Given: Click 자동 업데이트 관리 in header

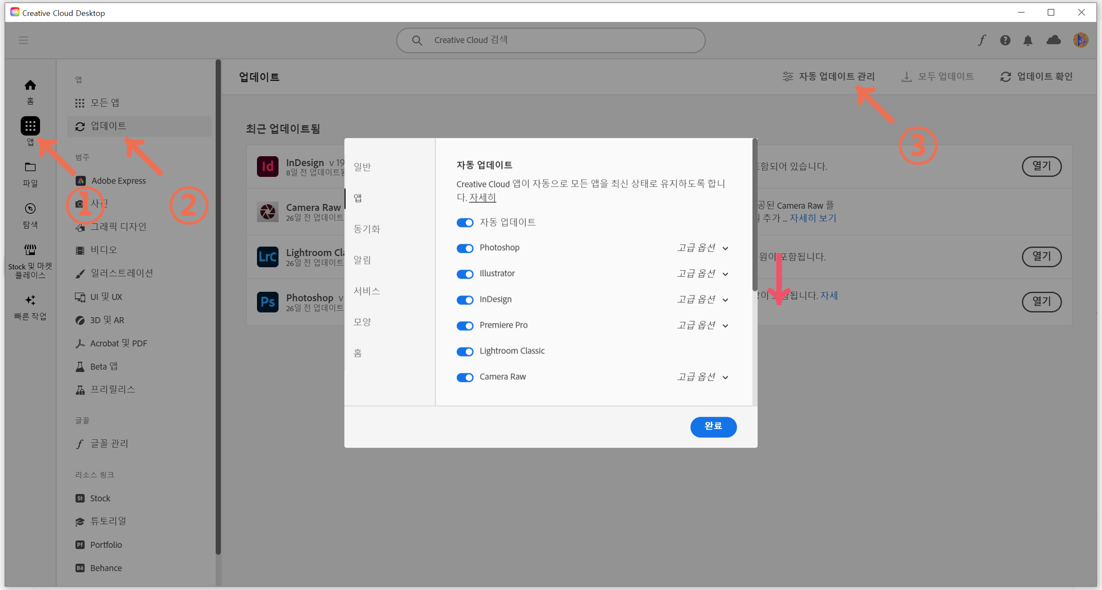Looking at the screenshot, I should pyautogui.click(x=829, y=77).
